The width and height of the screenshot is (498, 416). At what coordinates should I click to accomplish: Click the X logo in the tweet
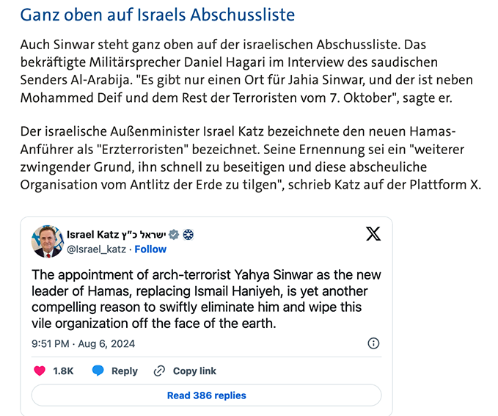[x=373, y=235]
